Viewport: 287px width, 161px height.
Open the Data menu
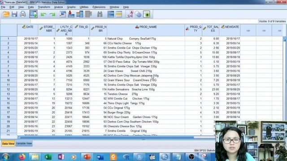(31, 7)
